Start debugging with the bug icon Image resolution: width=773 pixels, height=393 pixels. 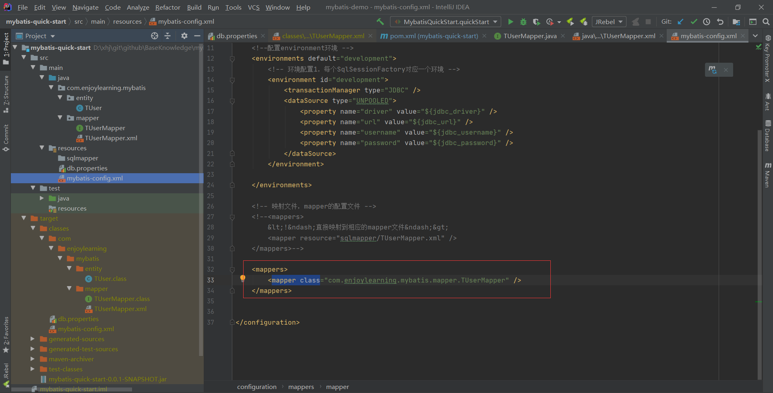(x=523, y=22)
